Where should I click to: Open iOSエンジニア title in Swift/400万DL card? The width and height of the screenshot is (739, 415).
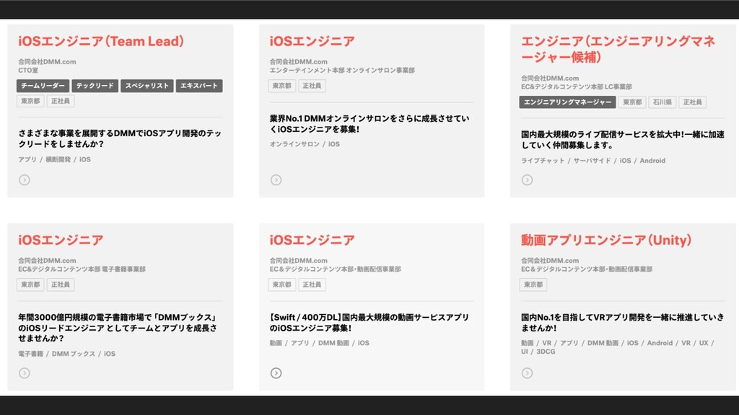pyautogui.click(x=312, y=240)
